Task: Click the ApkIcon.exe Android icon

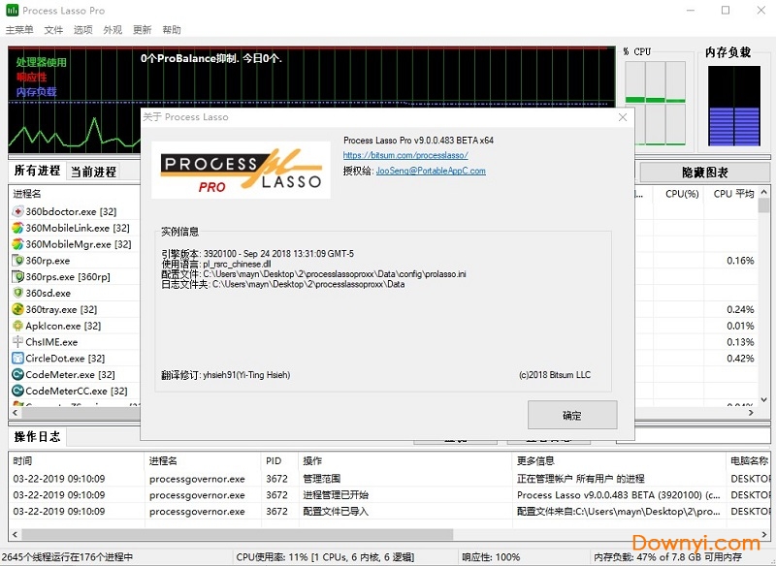Action: [17, 327]
